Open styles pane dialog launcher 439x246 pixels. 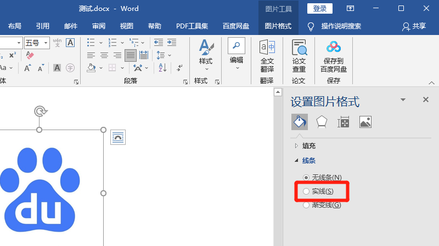(x=217, y=81)
